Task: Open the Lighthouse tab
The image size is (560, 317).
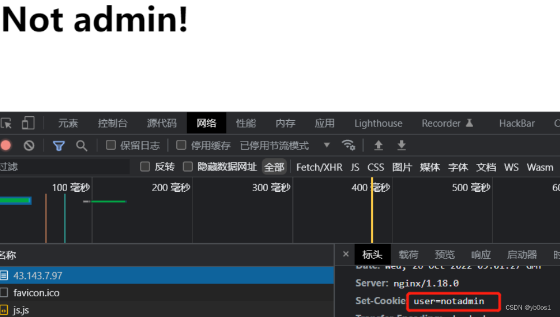Action: point(378,124)
